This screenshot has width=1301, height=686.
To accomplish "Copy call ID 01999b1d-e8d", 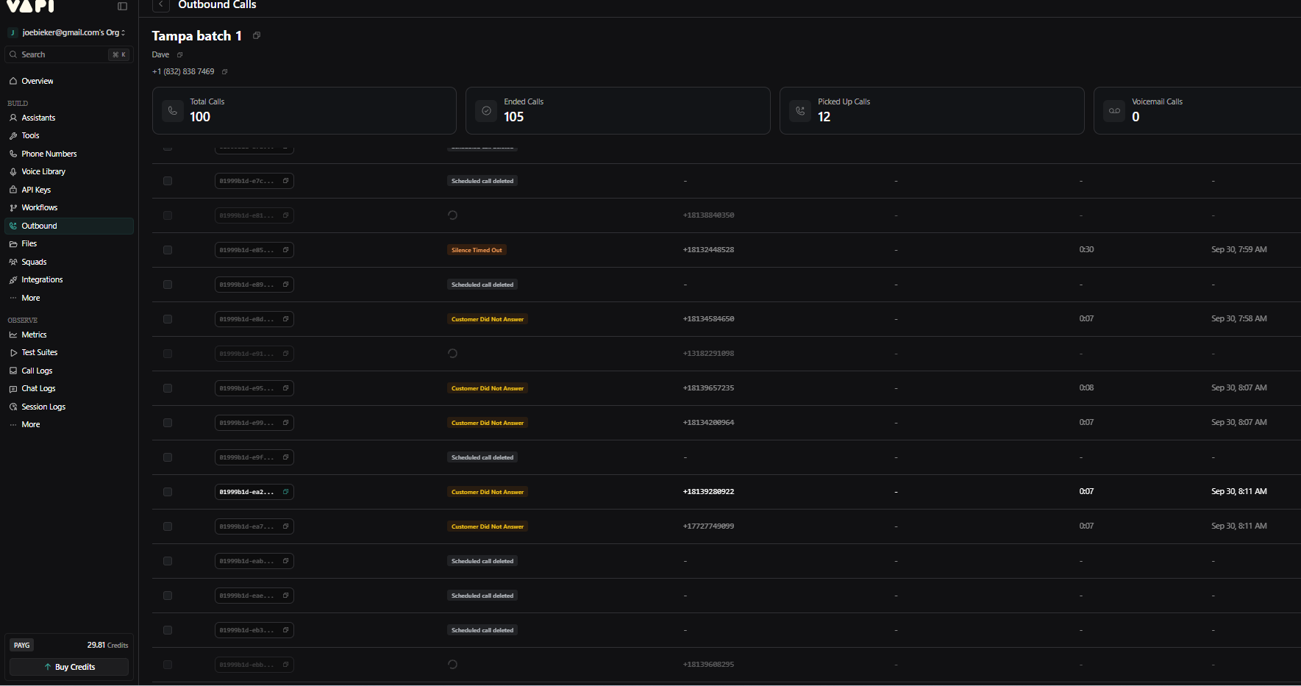I will [285, 319].
